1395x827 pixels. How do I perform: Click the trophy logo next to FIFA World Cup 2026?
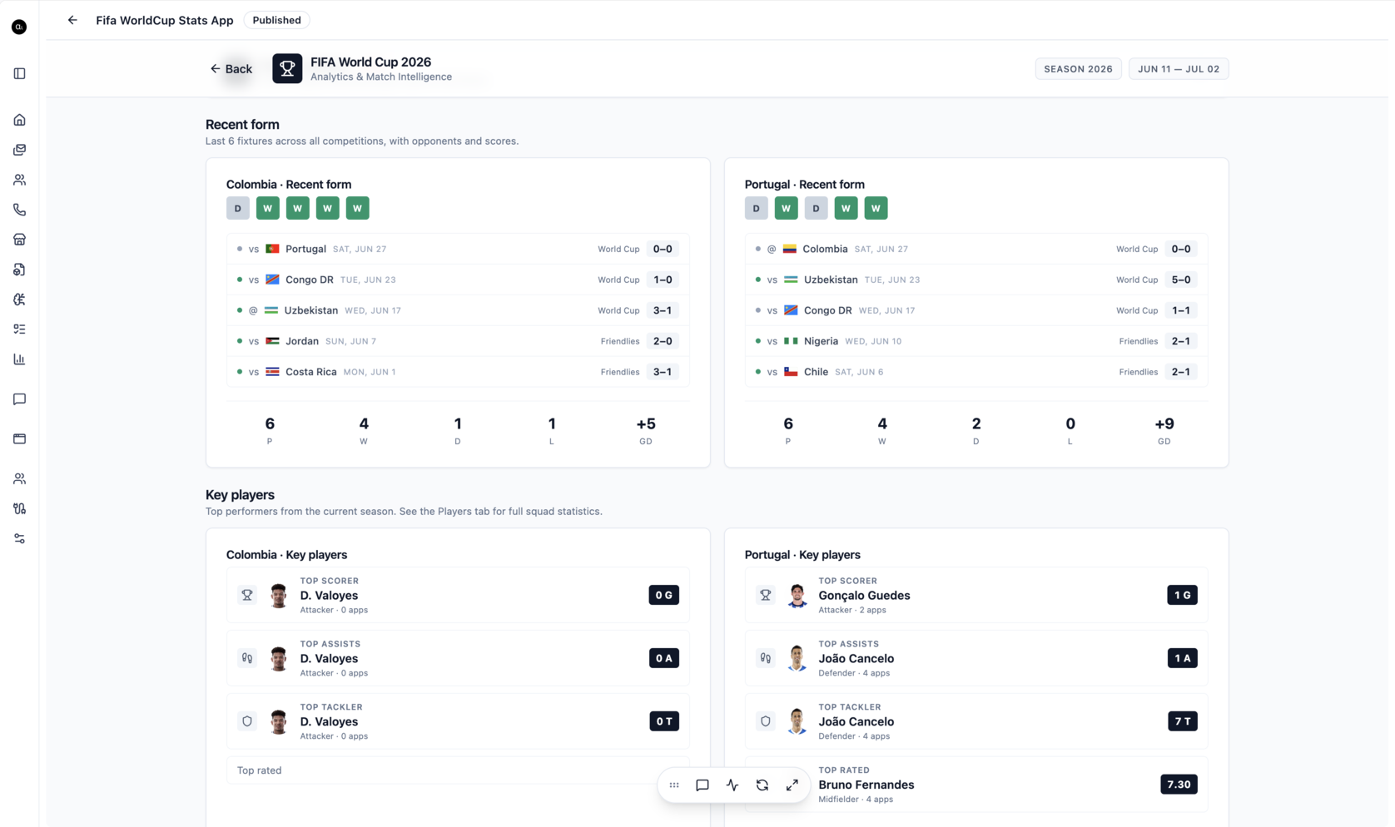click(287, 68)
